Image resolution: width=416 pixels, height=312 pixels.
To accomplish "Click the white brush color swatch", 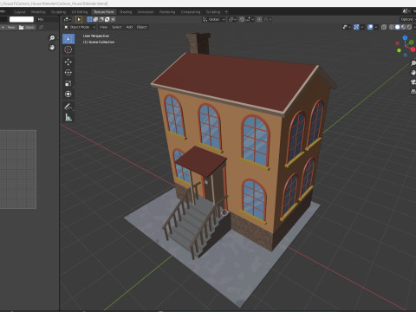I will point(22,19).
